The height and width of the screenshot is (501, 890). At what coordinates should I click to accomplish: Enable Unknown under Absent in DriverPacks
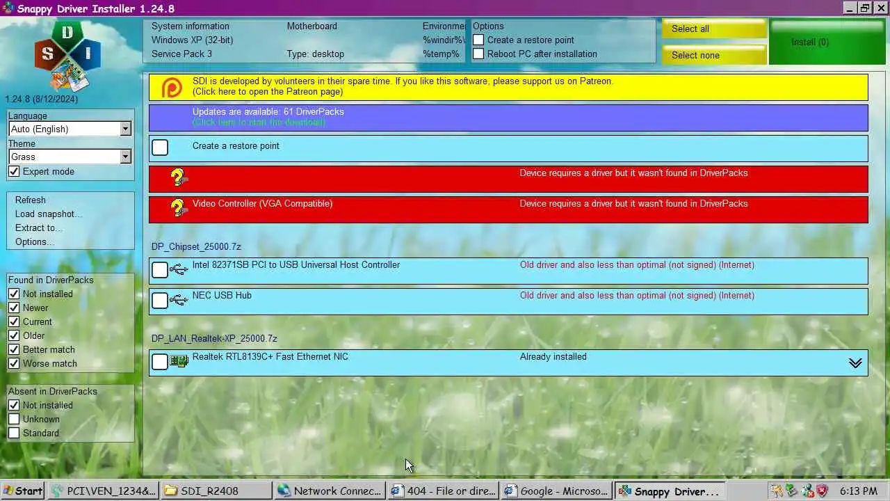point(14,419)
